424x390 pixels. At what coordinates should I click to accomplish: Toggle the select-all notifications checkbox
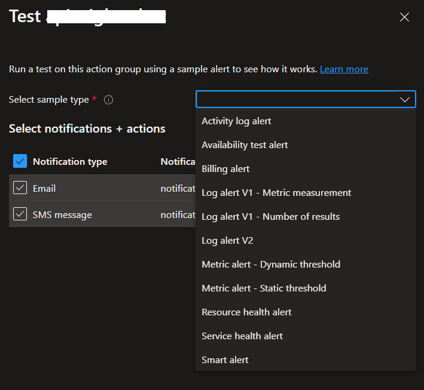point(20,161)
